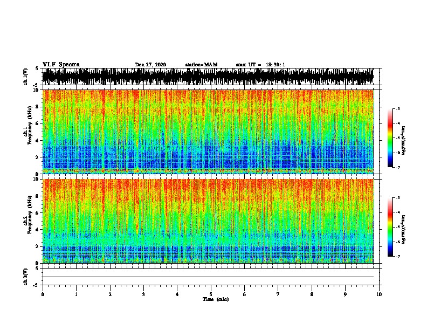
Task: Click time axis tick label "8"
Action: (x=312, y=294)
